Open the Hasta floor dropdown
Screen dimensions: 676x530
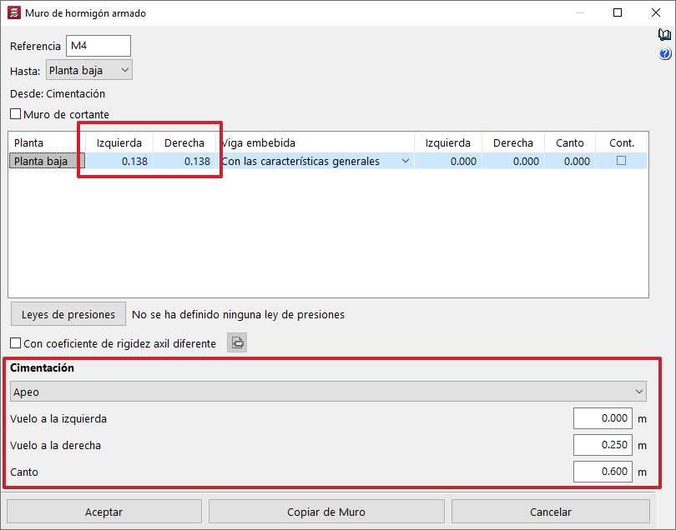[x=88, y=71]
